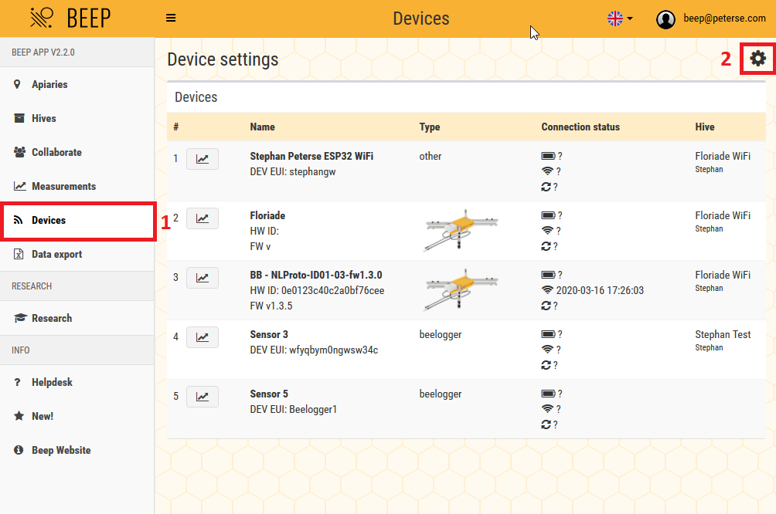The height and width of the screenshot is (514, 776).
Task: Click 'Floriade' device name
Action: tap(267, 215)
